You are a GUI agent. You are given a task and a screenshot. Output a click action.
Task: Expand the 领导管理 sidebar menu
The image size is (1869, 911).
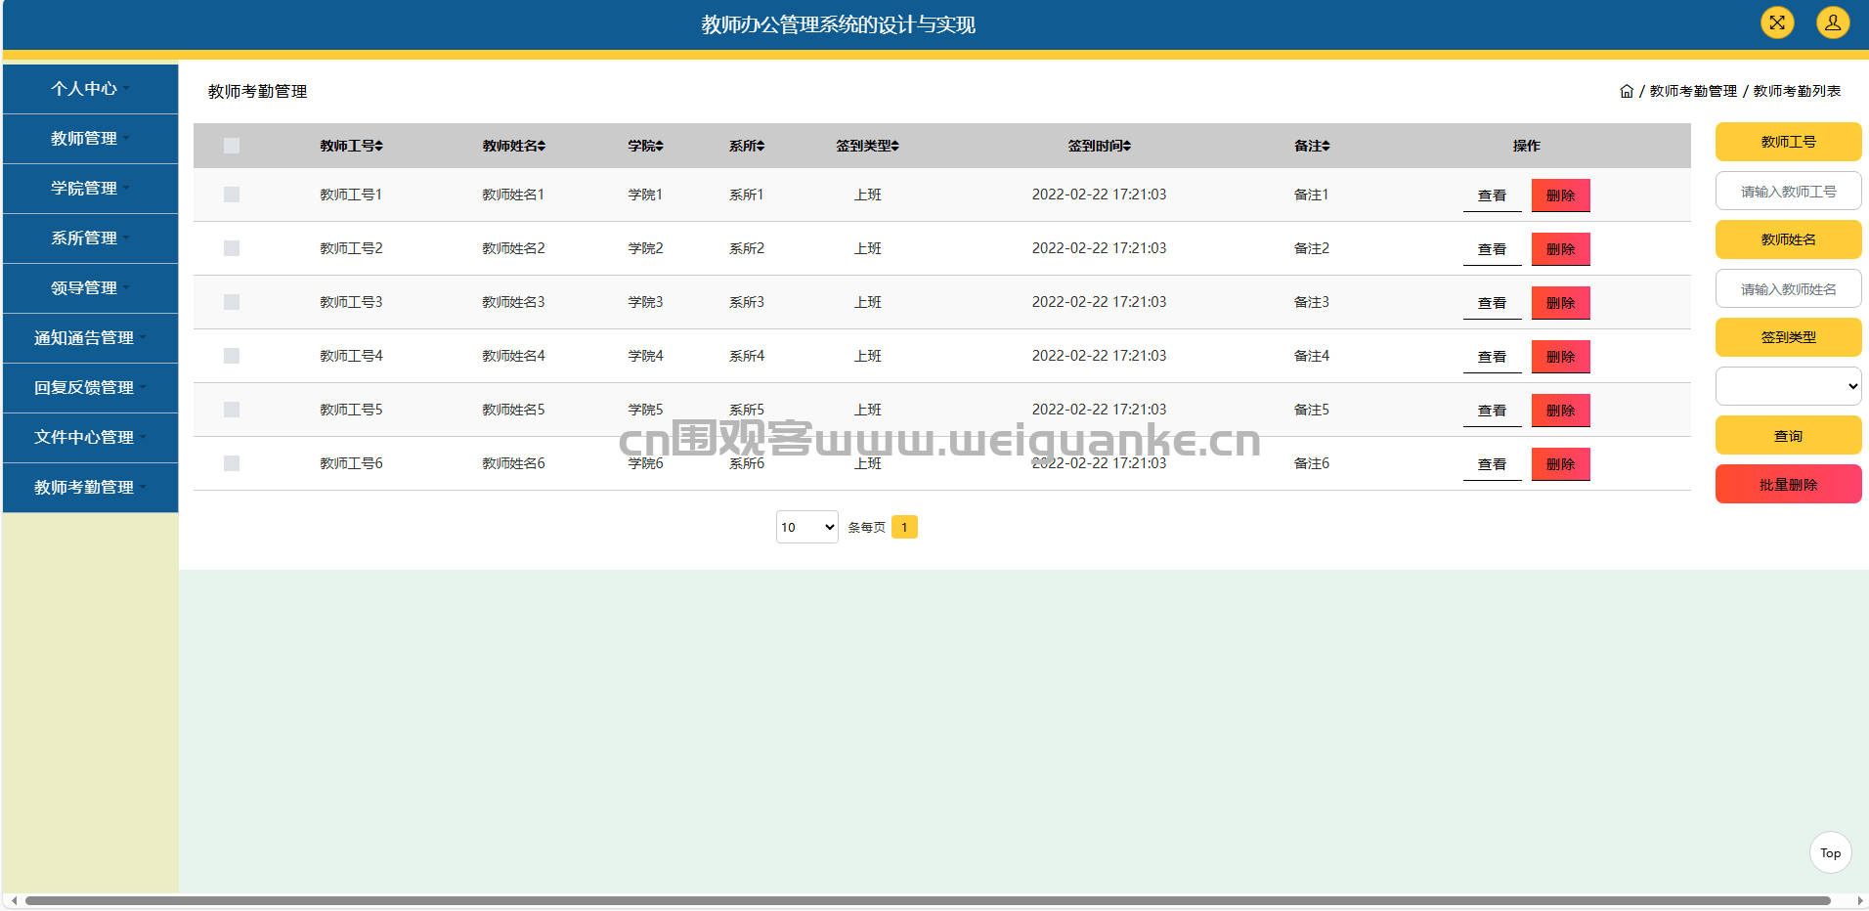click(x=90, y=288)
